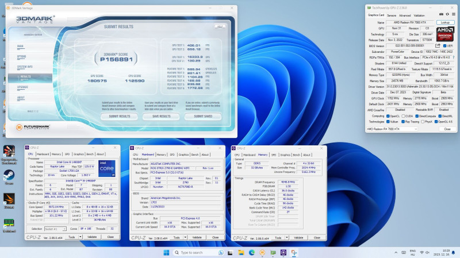Viewport: 460px width, 258px height.
Task: Click the AMD Radeon logo in GPU-Z
Action: (x=445, y=34)
